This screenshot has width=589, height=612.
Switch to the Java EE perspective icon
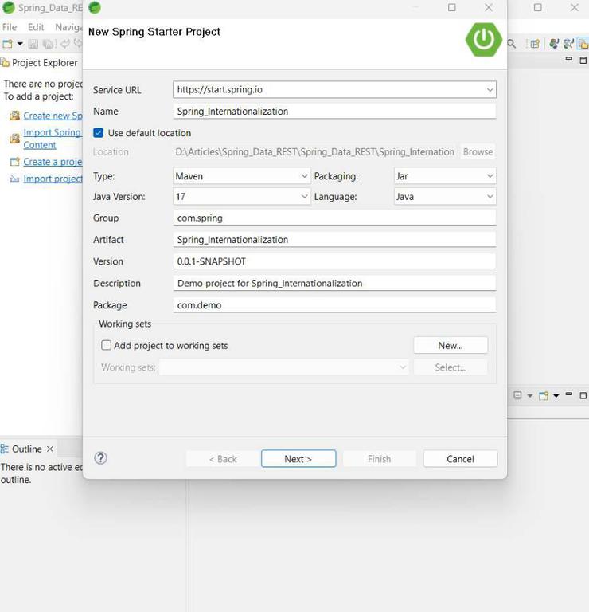(x=554, y=44)
